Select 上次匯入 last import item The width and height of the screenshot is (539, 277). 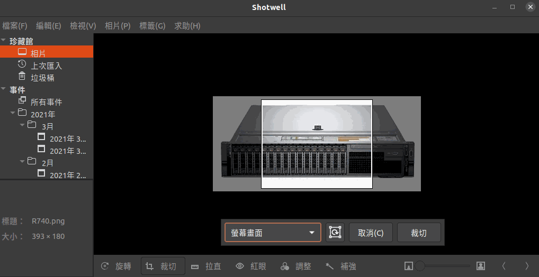point(47,66)
